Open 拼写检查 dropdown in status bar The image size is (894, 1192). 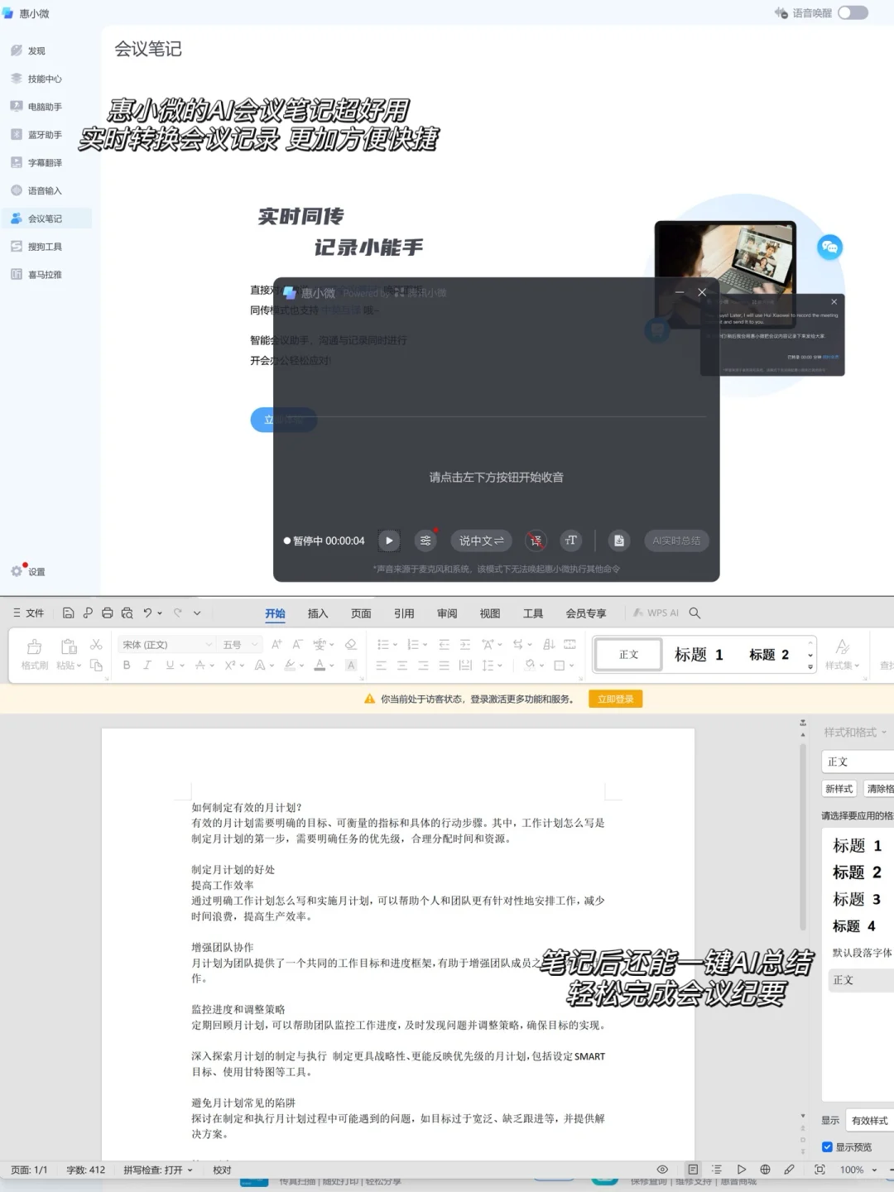[x=158, y=1170]
